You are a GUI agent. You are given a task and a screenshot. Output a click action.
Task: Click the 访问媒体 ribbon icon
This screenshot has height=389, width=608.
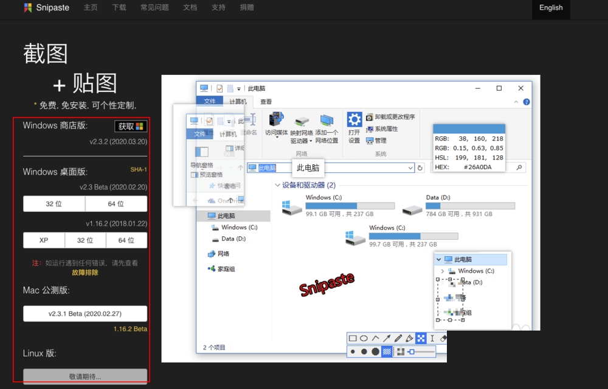coord(277,124)
